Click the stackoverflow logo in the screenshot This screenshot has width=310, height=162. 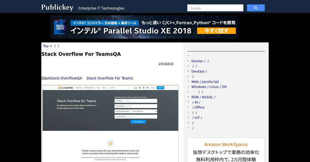click(x=65, y=88)
